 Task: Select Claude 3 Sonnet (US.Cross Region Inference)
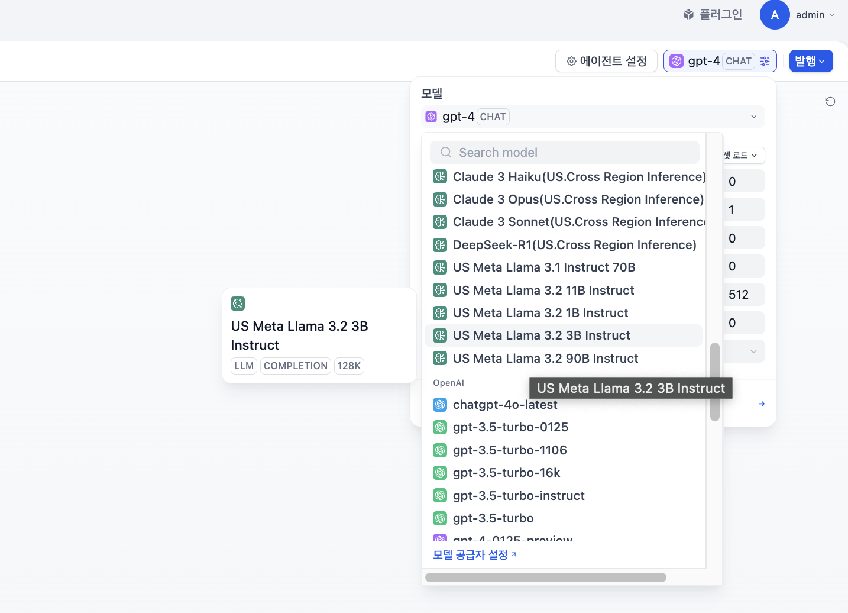point(565,222)
